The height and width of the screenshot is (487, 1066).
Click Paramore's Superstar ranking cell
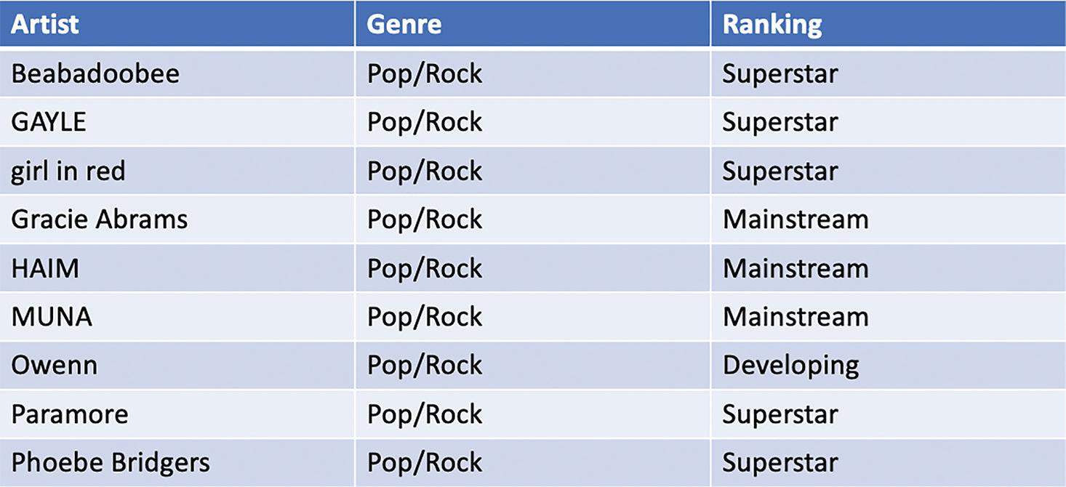click(x=780, y=414)
